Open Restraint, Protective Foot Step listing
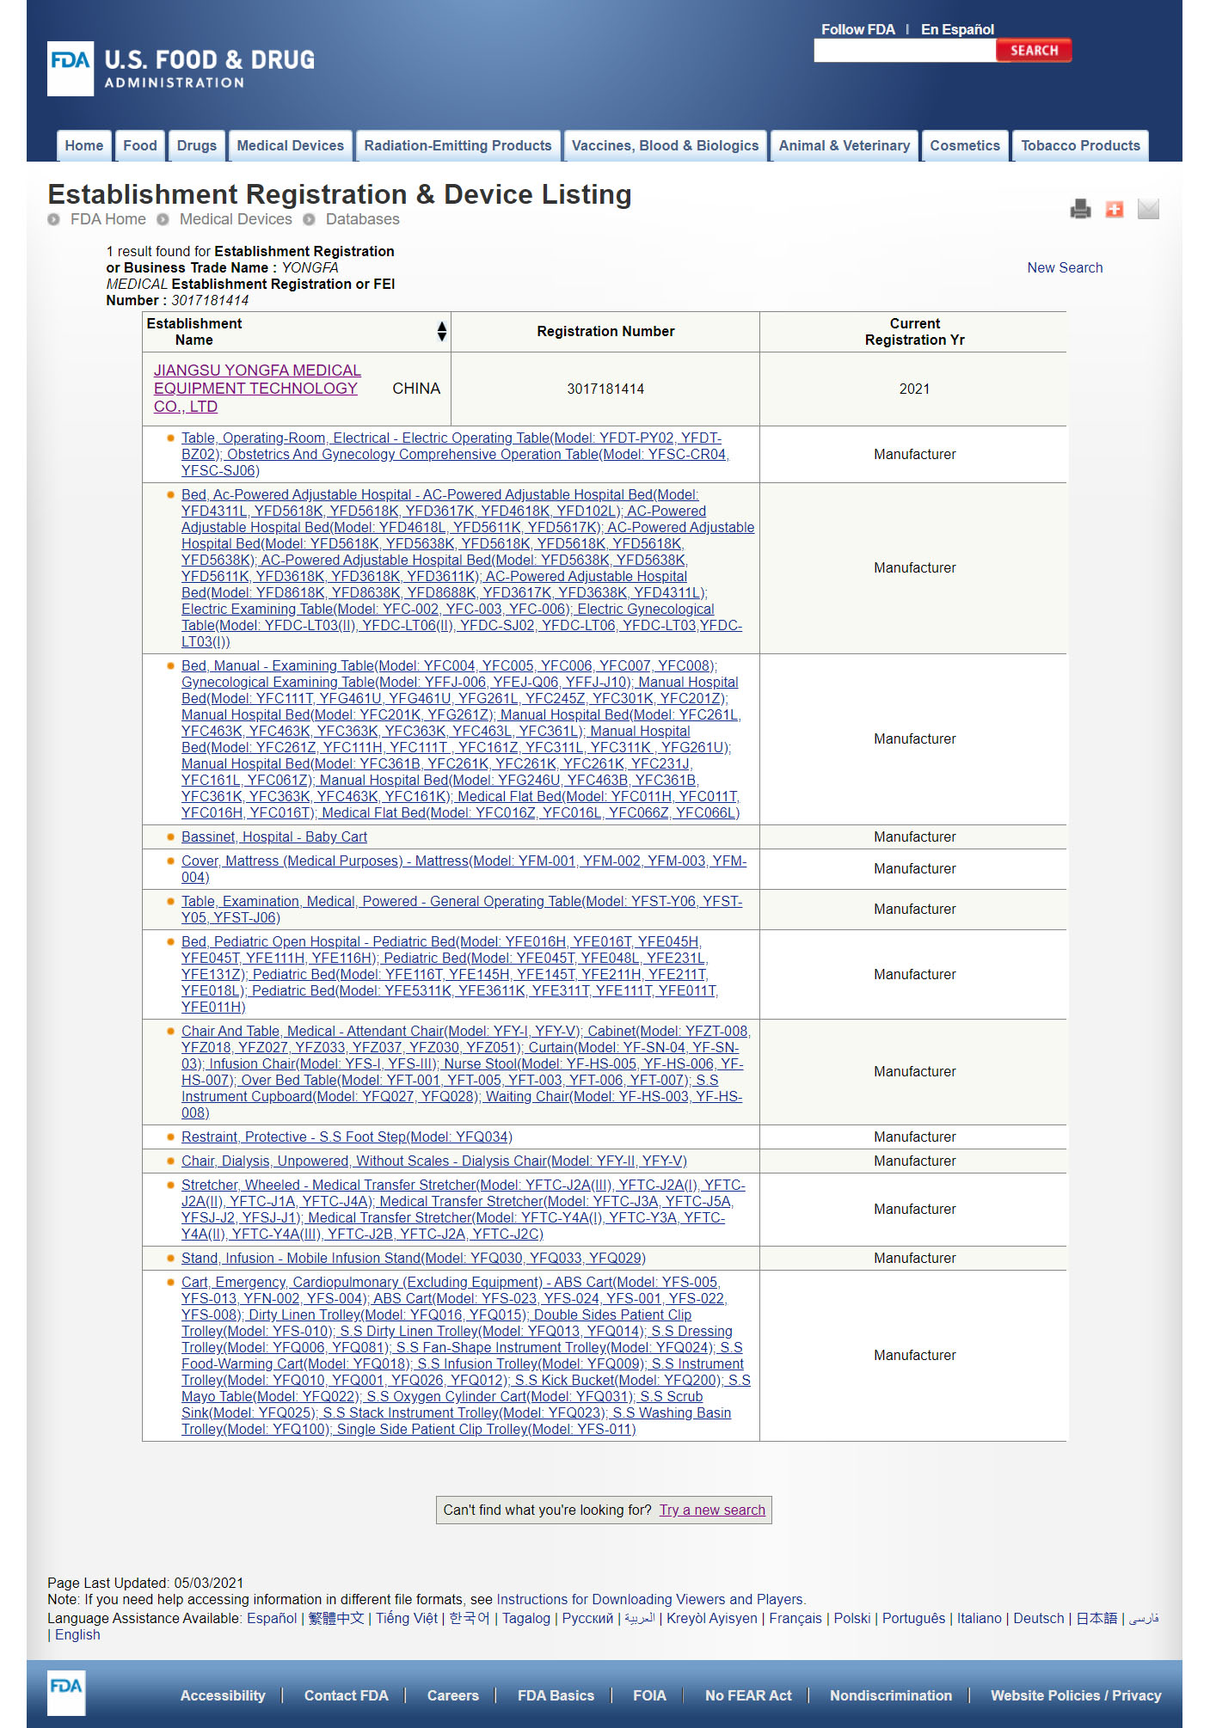This screenshot has height=1728, width=1210. coord(347,1137)
